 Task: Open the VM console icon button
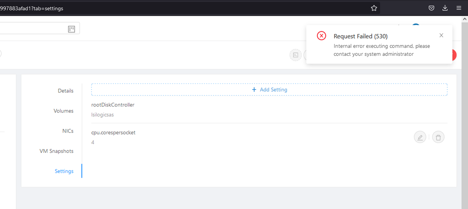click(x=295, y=55)
